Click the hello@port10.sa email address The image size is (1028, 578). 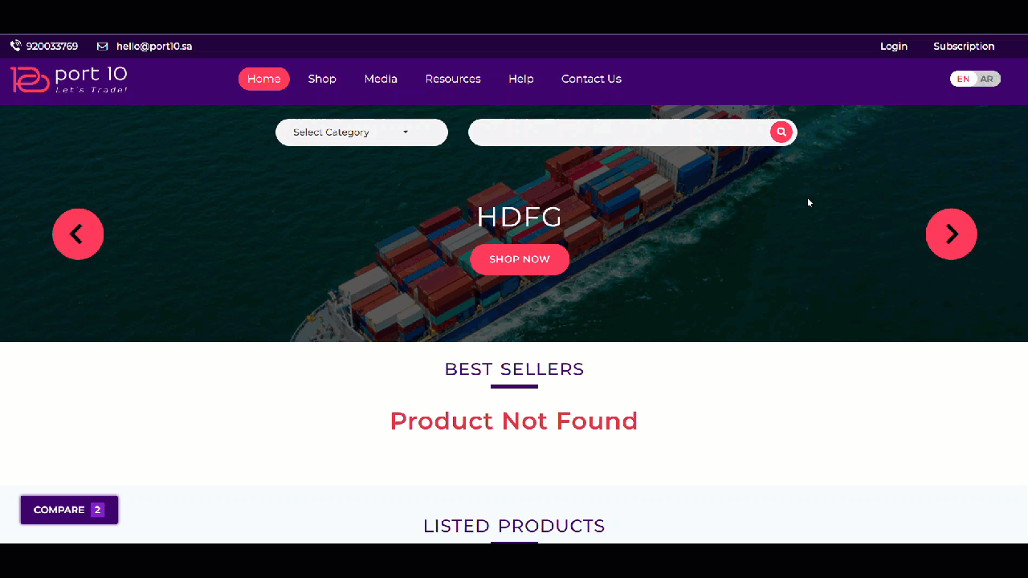tap(154, 47)
